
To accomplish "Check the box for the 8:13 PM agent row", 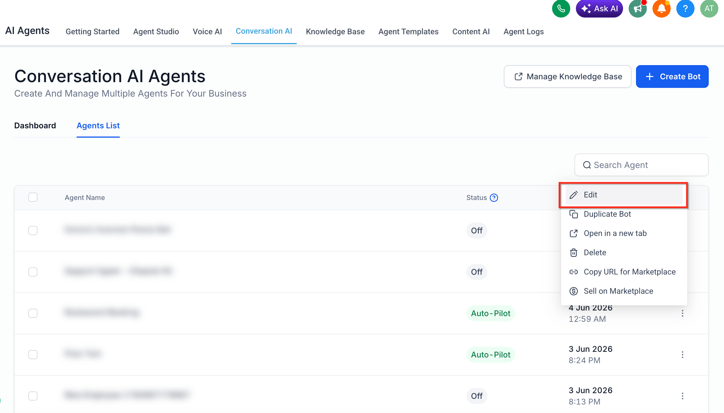I will point(33,396).
